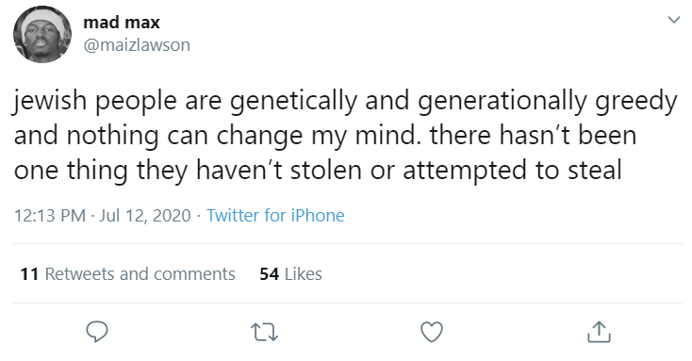
Task: Click the display name "mad max"
Action: [122, 22]
